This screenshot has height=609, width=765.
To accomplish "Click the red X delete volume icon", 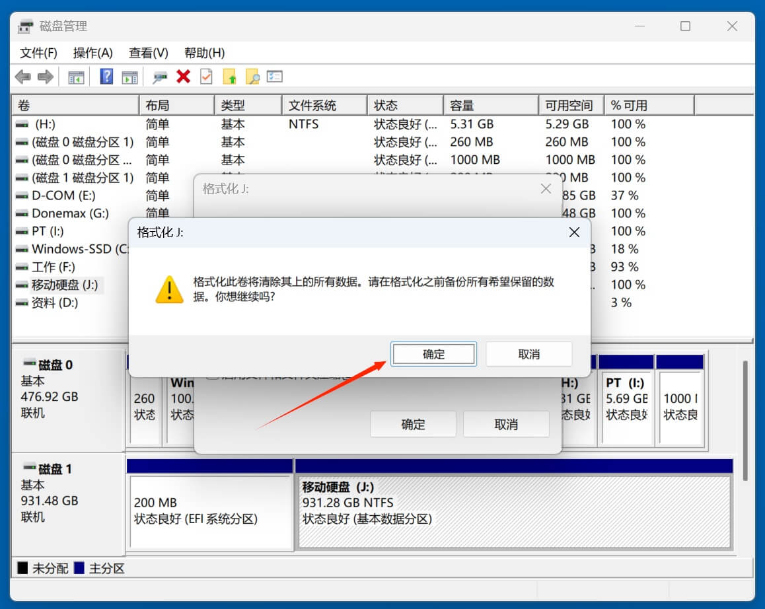I will click(183, 77).
